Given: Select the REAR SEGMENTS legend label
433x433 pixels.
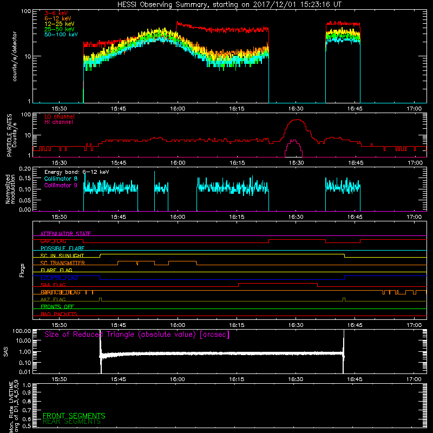Looking at the screenshot, I should pyautogui.click(x=72, y=422).
